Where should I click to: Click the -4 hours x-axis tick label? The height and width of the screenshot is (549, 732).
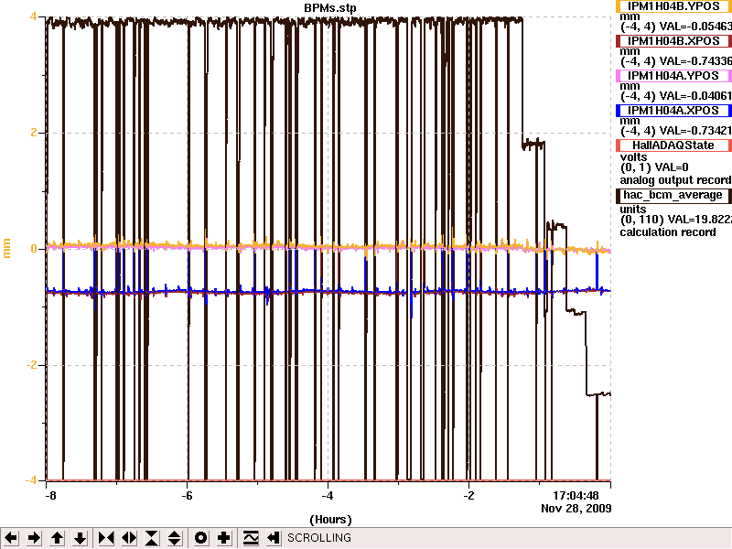[x=328, y=496]
